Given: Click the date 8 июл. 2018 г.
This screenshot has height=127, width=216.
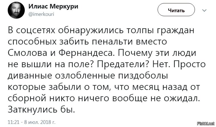Looking at the screenshot, I should (40, 122).
